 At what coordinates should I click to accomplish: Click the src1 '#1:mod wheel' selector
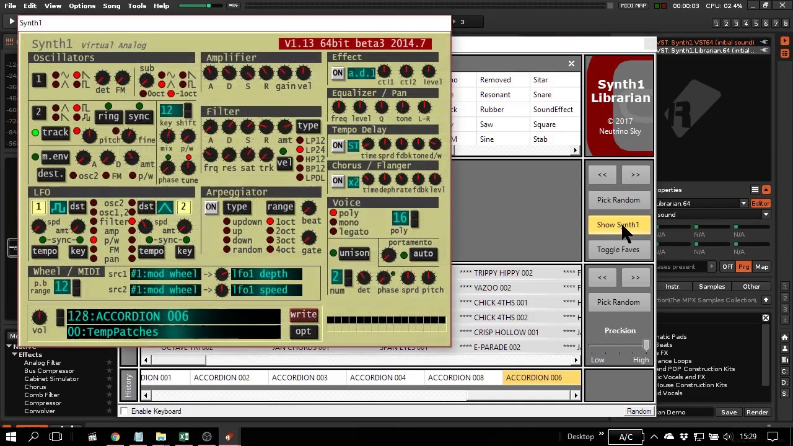(x=165, y=274)
